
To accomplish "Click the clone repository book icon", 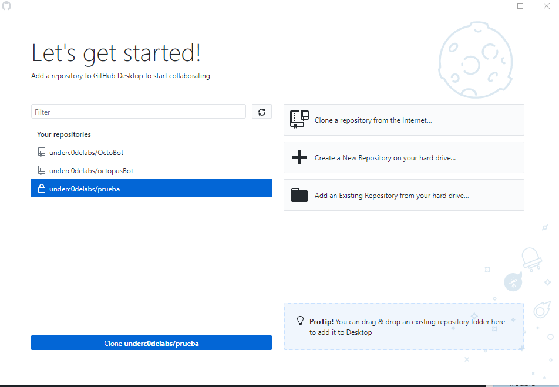I will (299, 119).
